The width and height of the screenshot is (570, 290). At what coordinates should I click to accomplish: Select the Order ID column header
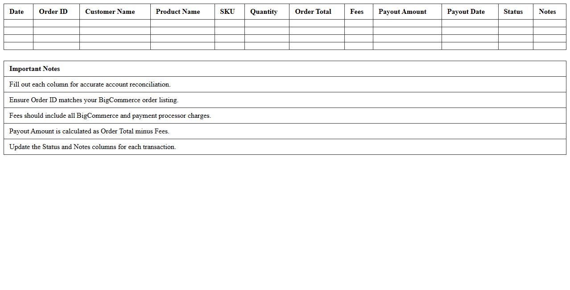coord(53,12)
